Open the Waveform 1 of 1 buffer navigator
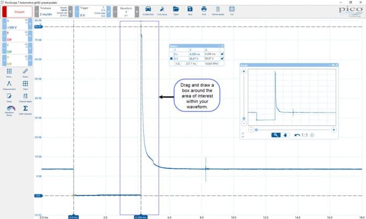Viewport: 366px width, 219px height. (x=126, y=11)
